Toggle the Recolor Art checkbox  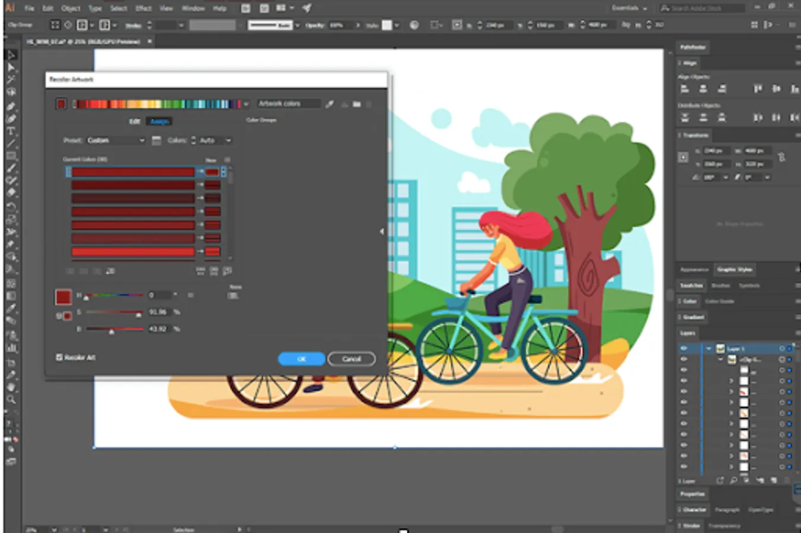click(59, 357)
